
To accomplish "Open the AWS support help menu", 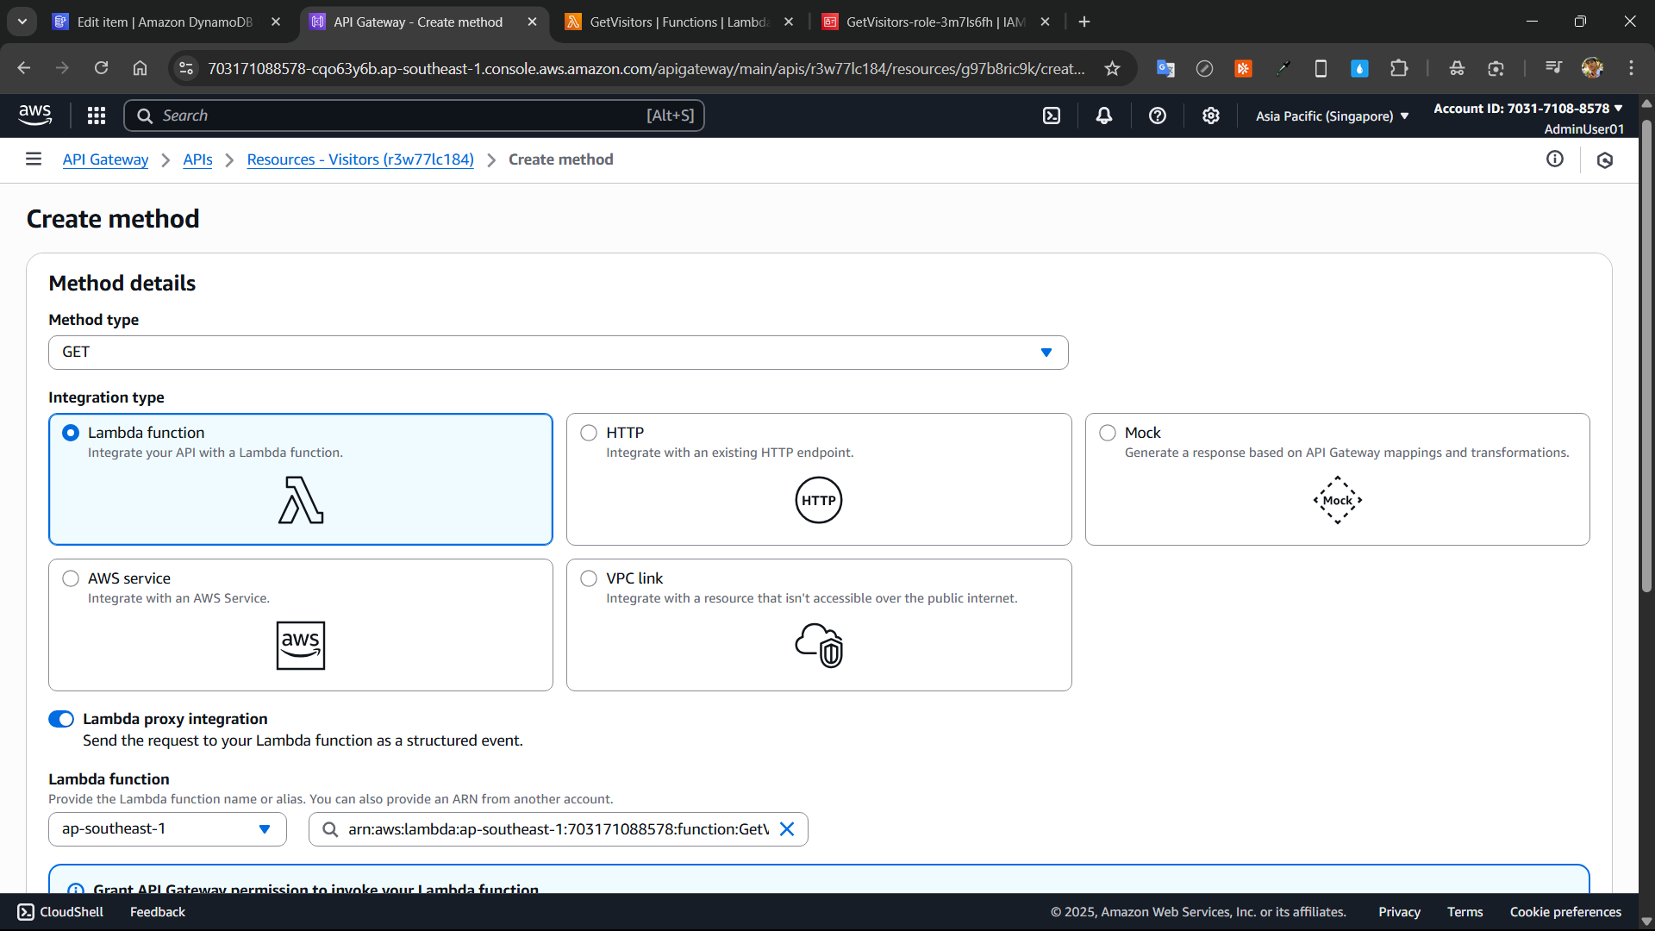I will click(x=1158, y=116).
